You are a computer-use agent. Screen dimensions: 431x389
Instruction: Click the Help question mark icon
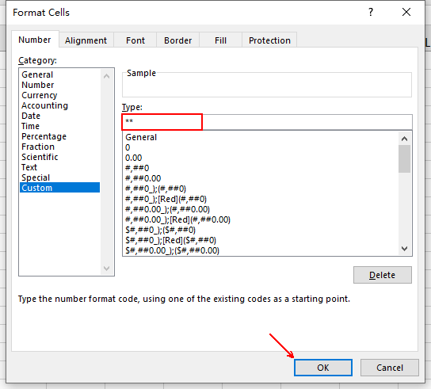(371, 12)
